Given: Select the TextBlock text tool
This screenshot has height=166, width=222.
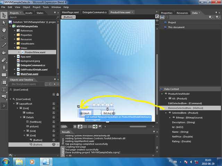Looking at the screenshot, I should click(x=4, y=90).
